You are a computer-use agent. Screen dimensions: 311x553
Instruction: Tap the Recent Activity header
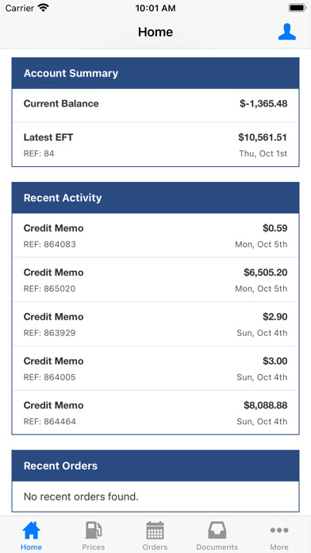tap(155, 198)
